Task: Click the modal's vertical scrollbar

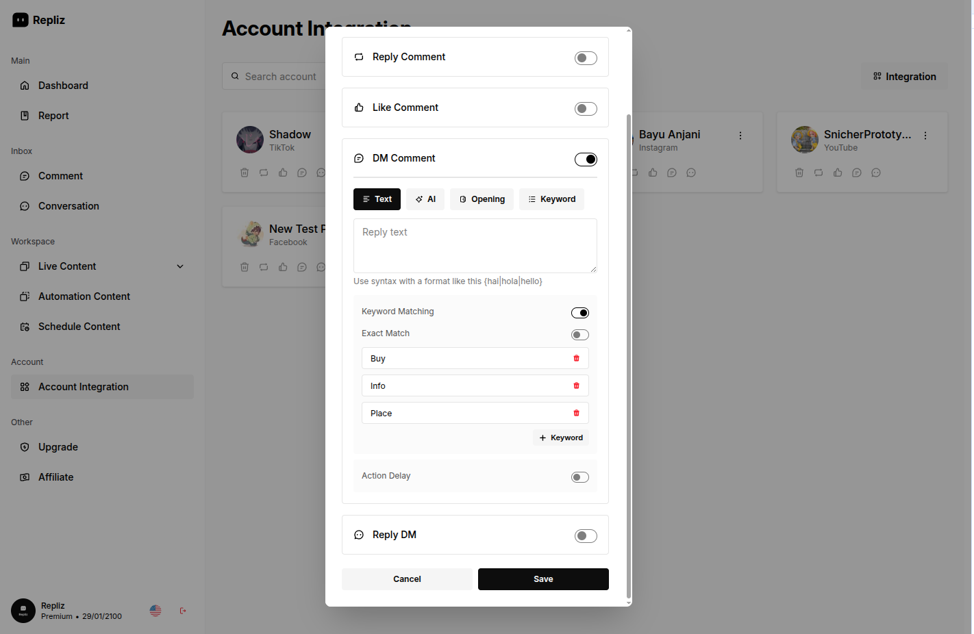Action: click(x=629, y=342)
